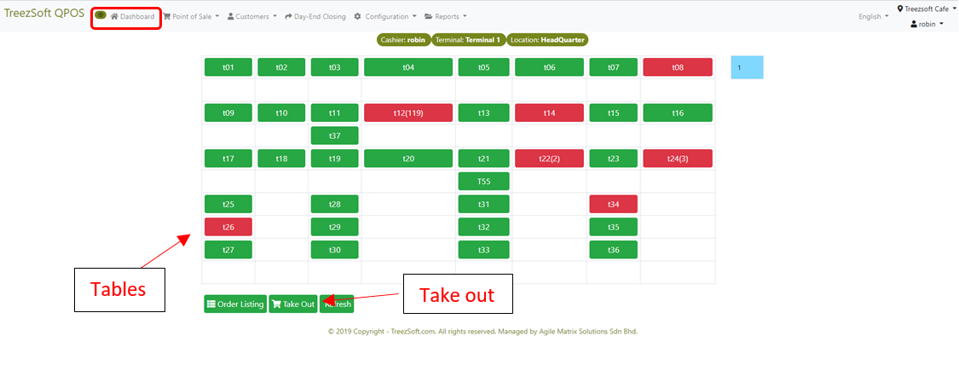Select table t10
The height and width of the screenshot is (365, 959).
point(281,113)
